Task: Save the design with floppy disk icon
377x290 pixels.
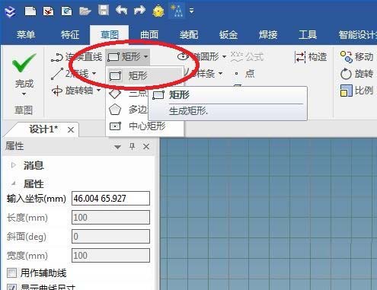Action: click(104, 11)
